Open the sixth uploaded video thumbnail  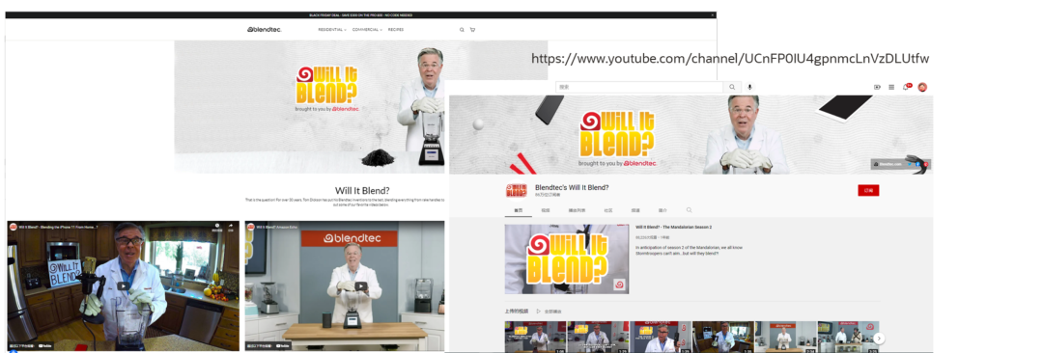(847, 337)
